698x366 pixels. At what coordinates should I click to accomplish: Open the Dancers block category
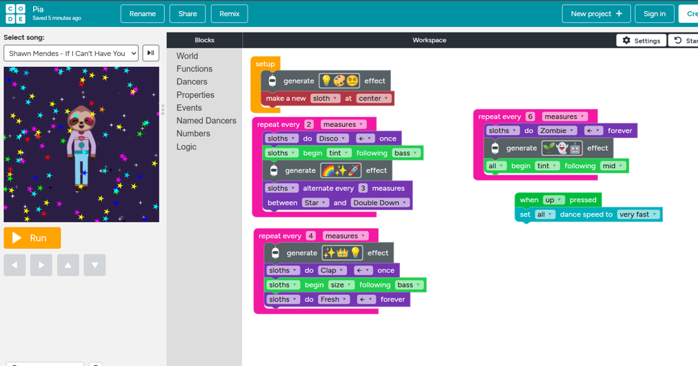click(x=192, y=82)
